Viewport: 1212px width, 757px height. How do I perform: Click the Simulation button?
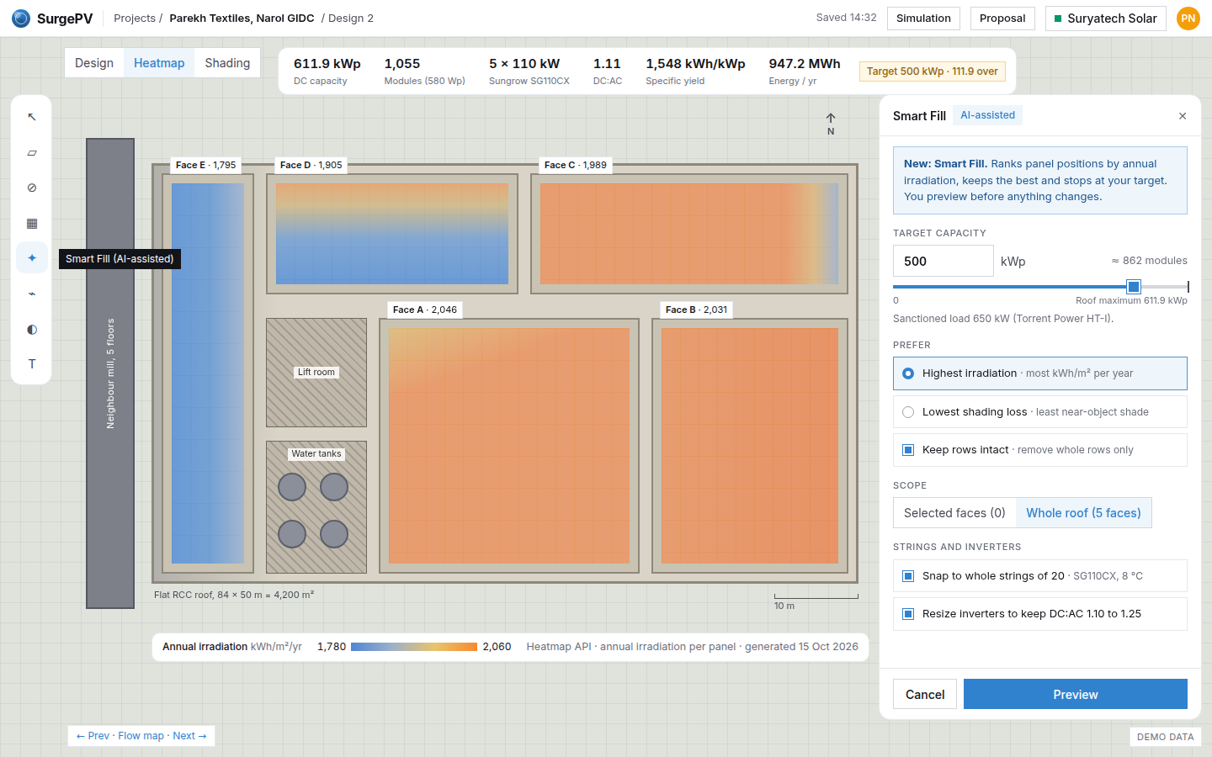923,19
